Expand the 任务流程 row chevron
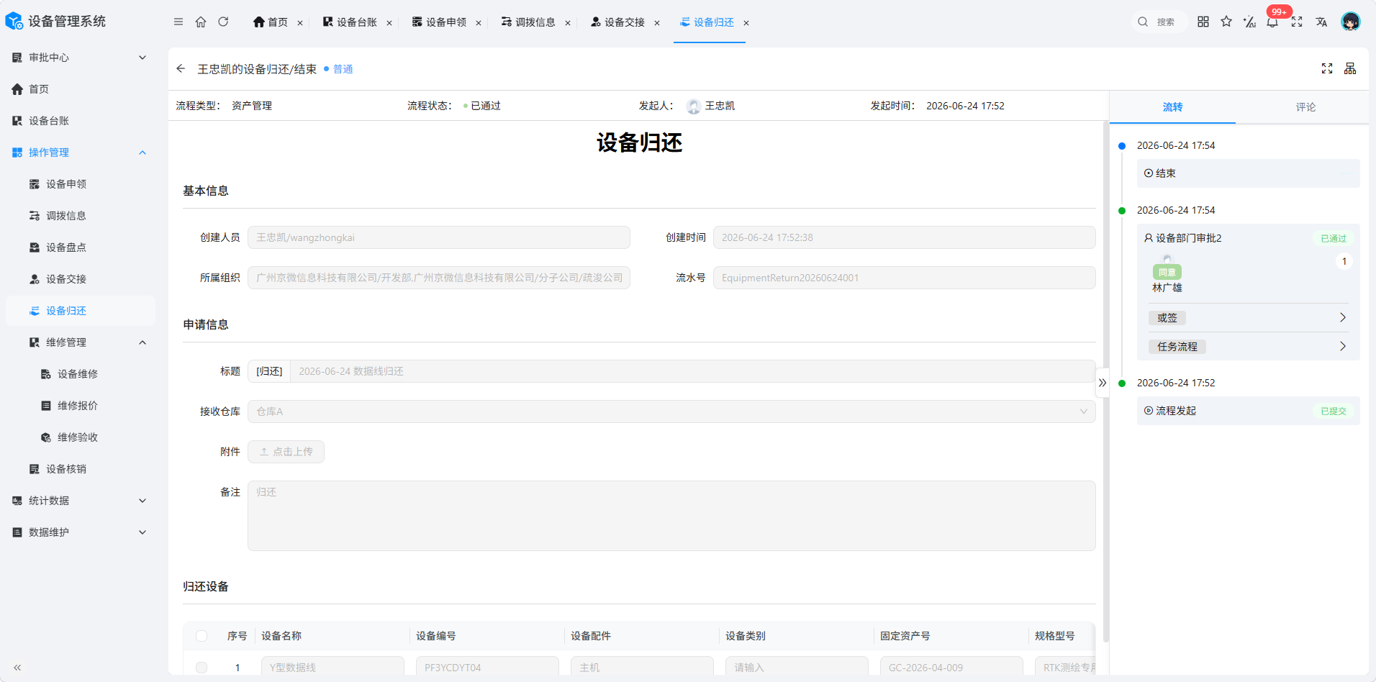1376x682 pixels. [x=1342, y=346]
